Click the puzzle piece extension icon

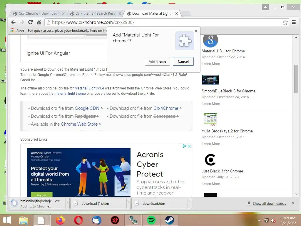coord(185,41)
